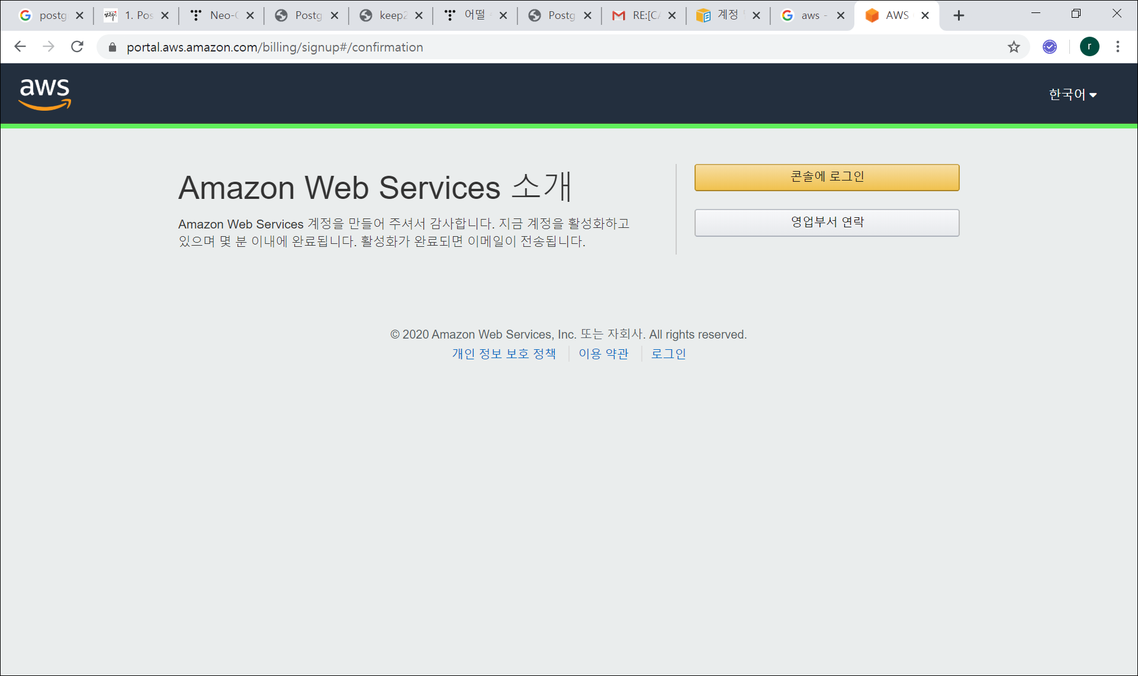1138x676 pixels.
Task: Open the 개인 정보 보호 정책 link
Action: pos(504,353)
